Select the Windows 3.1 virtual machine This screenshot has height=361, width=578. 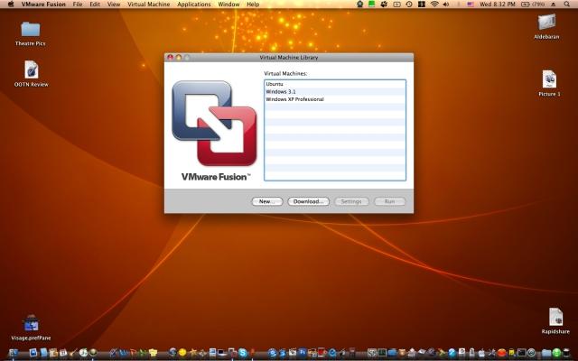tap(335, 92)
